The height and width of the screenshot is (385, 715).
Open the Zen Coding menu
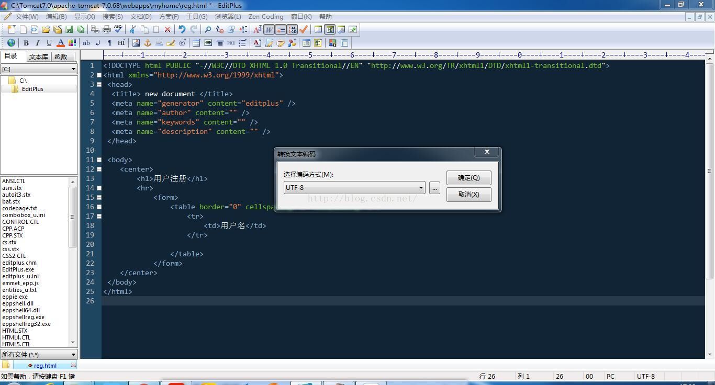(x=266, y=17)
